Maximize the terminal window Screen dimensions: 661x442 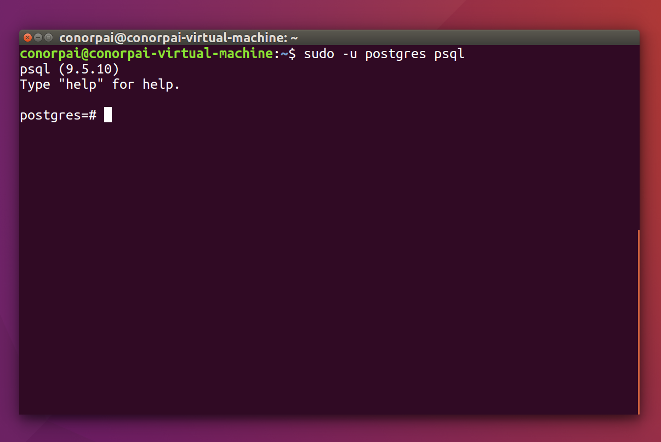pyautogui.click(x=48, y=38)
